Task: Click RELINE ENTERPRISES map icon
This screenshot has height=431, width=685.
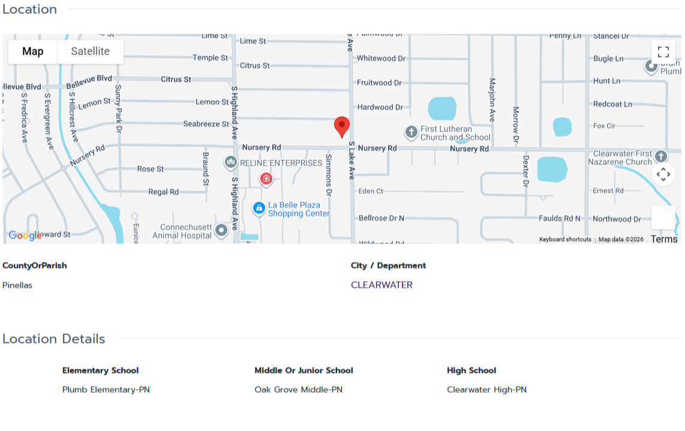Action: 230,162
